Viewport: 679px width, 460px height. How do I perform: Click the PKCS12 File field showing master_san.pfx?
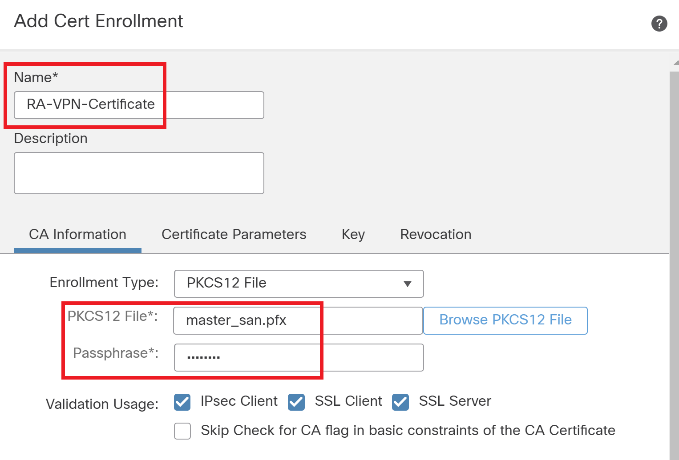click(297, 320)
